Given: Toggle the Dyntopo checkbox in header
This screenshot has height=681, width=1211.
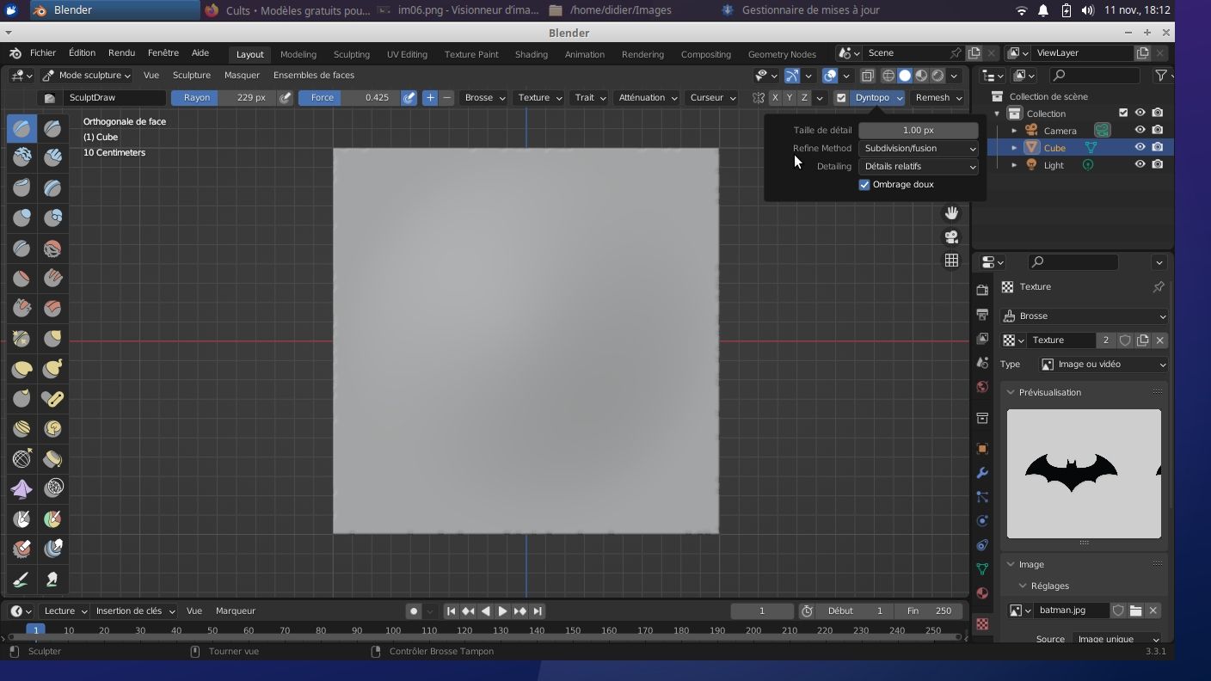Looking at the screenshot, I should tap(841, 98).
